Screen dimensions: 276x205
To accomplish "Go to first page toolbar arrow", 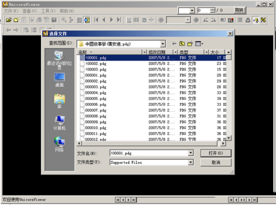I will [96, 20].
